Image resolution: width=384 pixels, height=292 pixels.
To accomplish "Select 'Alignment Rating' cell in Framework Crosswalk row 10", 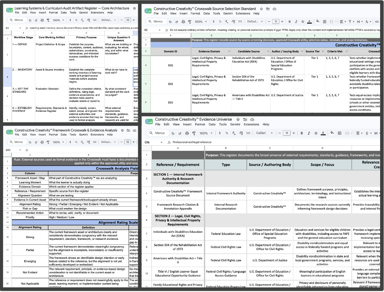I will (x=30, y=204).
